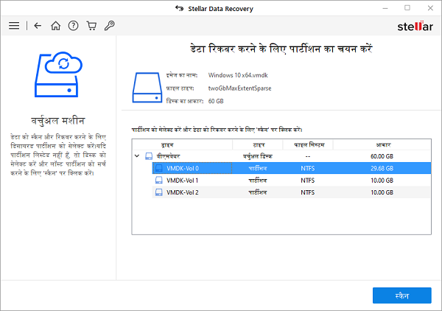The width and height of the screenshot is (442, 311).
Task: Click the disk icon of VMDK-Vol 0
Action: click(x=159, y=168)
